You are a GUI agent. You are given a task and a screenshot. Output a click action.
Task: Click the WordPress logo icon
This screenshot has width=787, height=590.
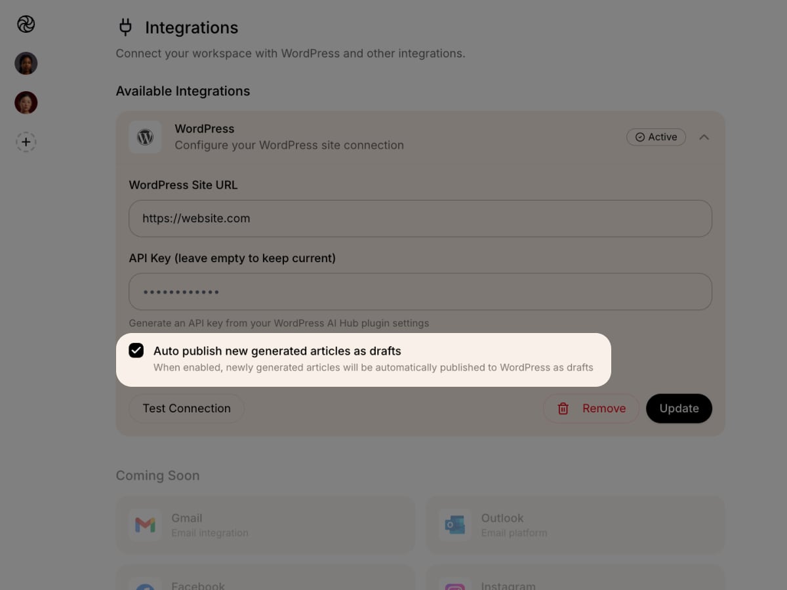pos(145,136)
